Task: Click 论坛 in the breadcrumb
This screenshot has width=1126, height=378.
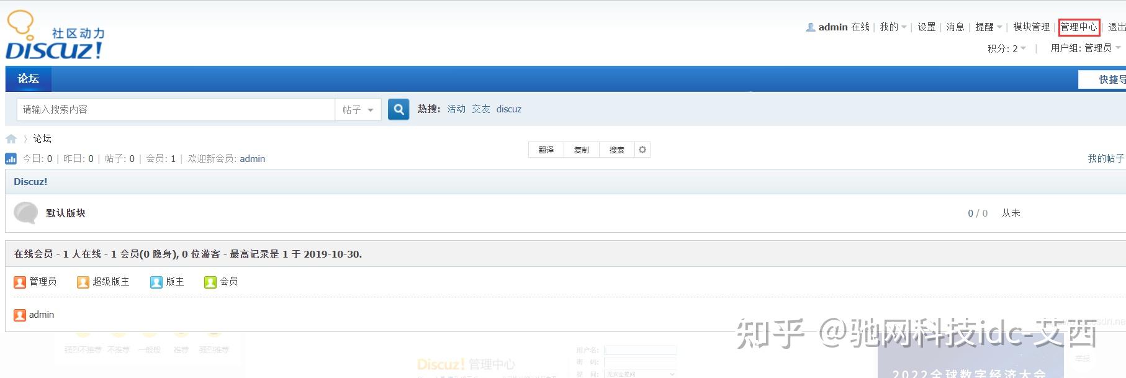Action: [42, 138]
